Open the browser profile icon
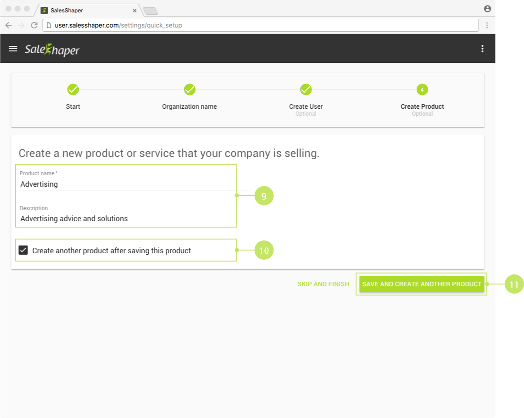 point(487,9)
